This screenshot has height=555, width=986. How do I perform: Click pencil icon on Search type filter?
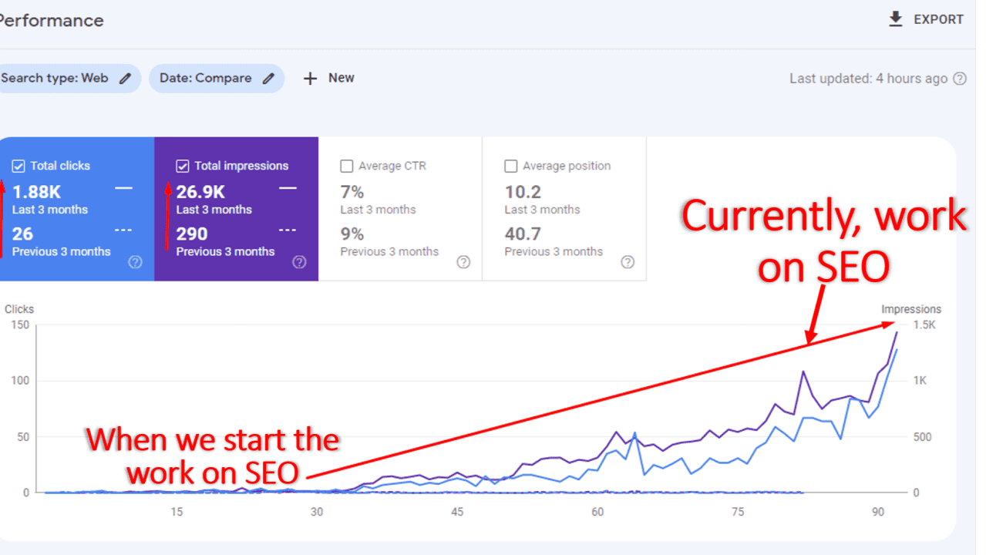coord(125,78)
